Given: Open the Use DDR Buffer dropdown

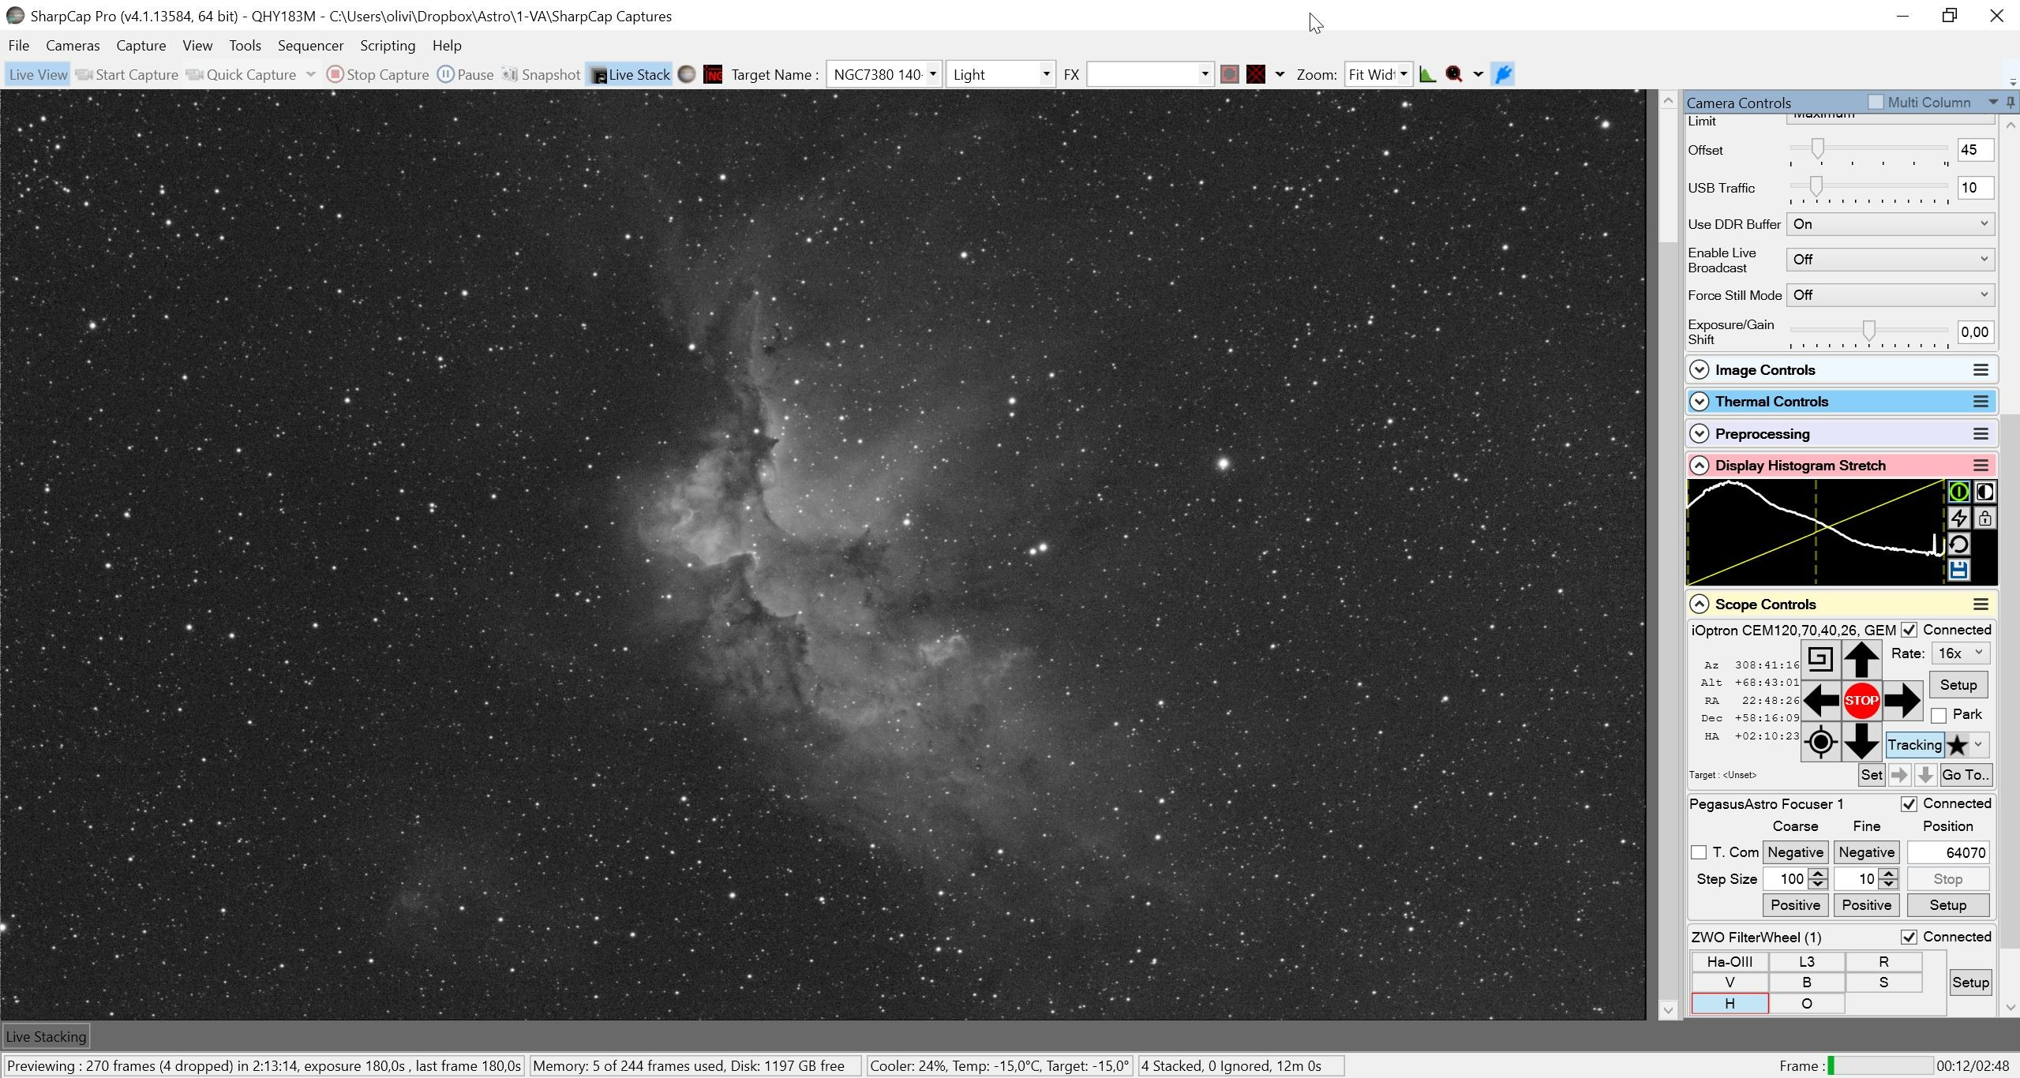Looking at the screenshot, I should 1891,224.
